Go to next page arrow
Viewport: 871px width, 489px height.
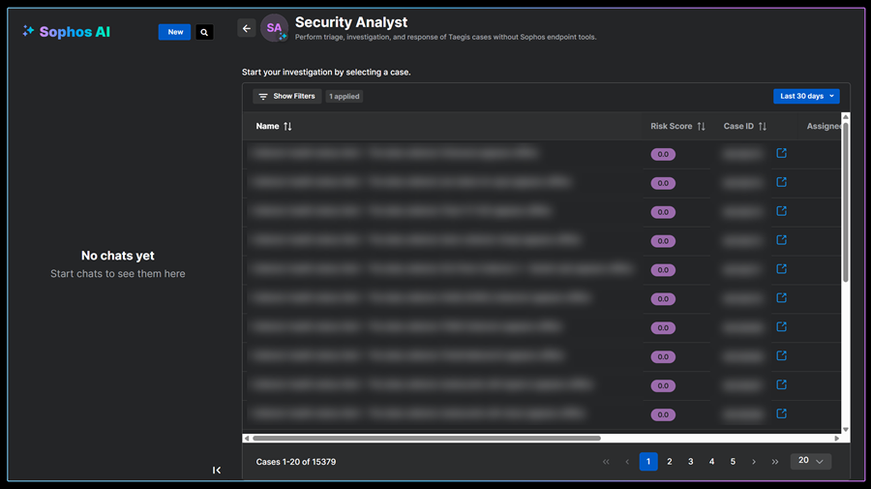click(754, 462)
